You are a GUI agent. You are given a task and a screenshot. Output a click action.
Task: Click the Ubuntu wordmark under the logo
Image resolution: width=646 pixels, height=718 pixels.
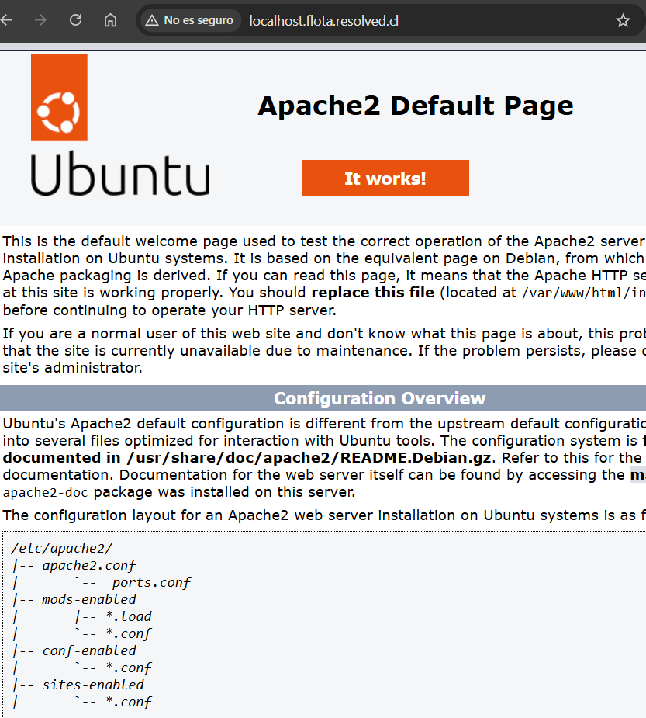tap(120, 175)
